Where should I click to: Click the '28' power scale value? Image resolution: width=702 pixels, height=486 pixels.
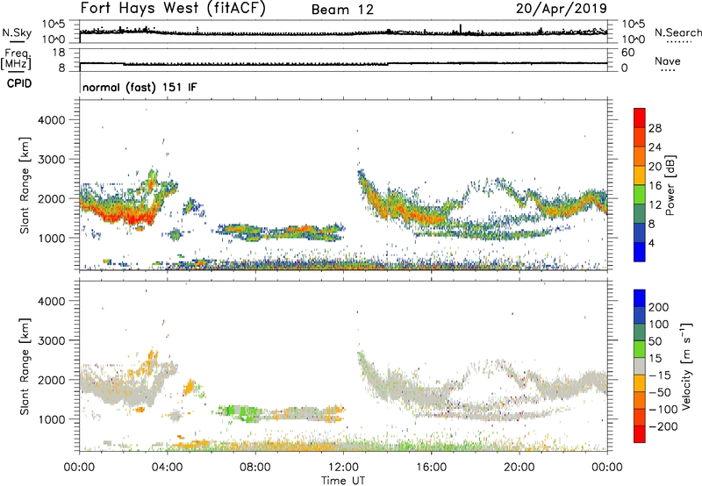point(655,128)
